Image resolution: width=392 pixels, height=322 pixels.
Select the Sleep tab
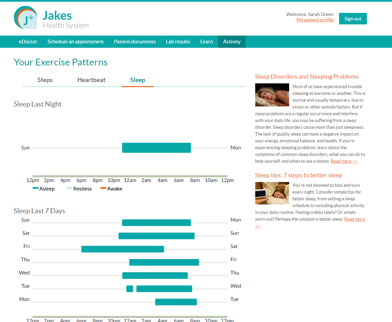pos(137,80)
